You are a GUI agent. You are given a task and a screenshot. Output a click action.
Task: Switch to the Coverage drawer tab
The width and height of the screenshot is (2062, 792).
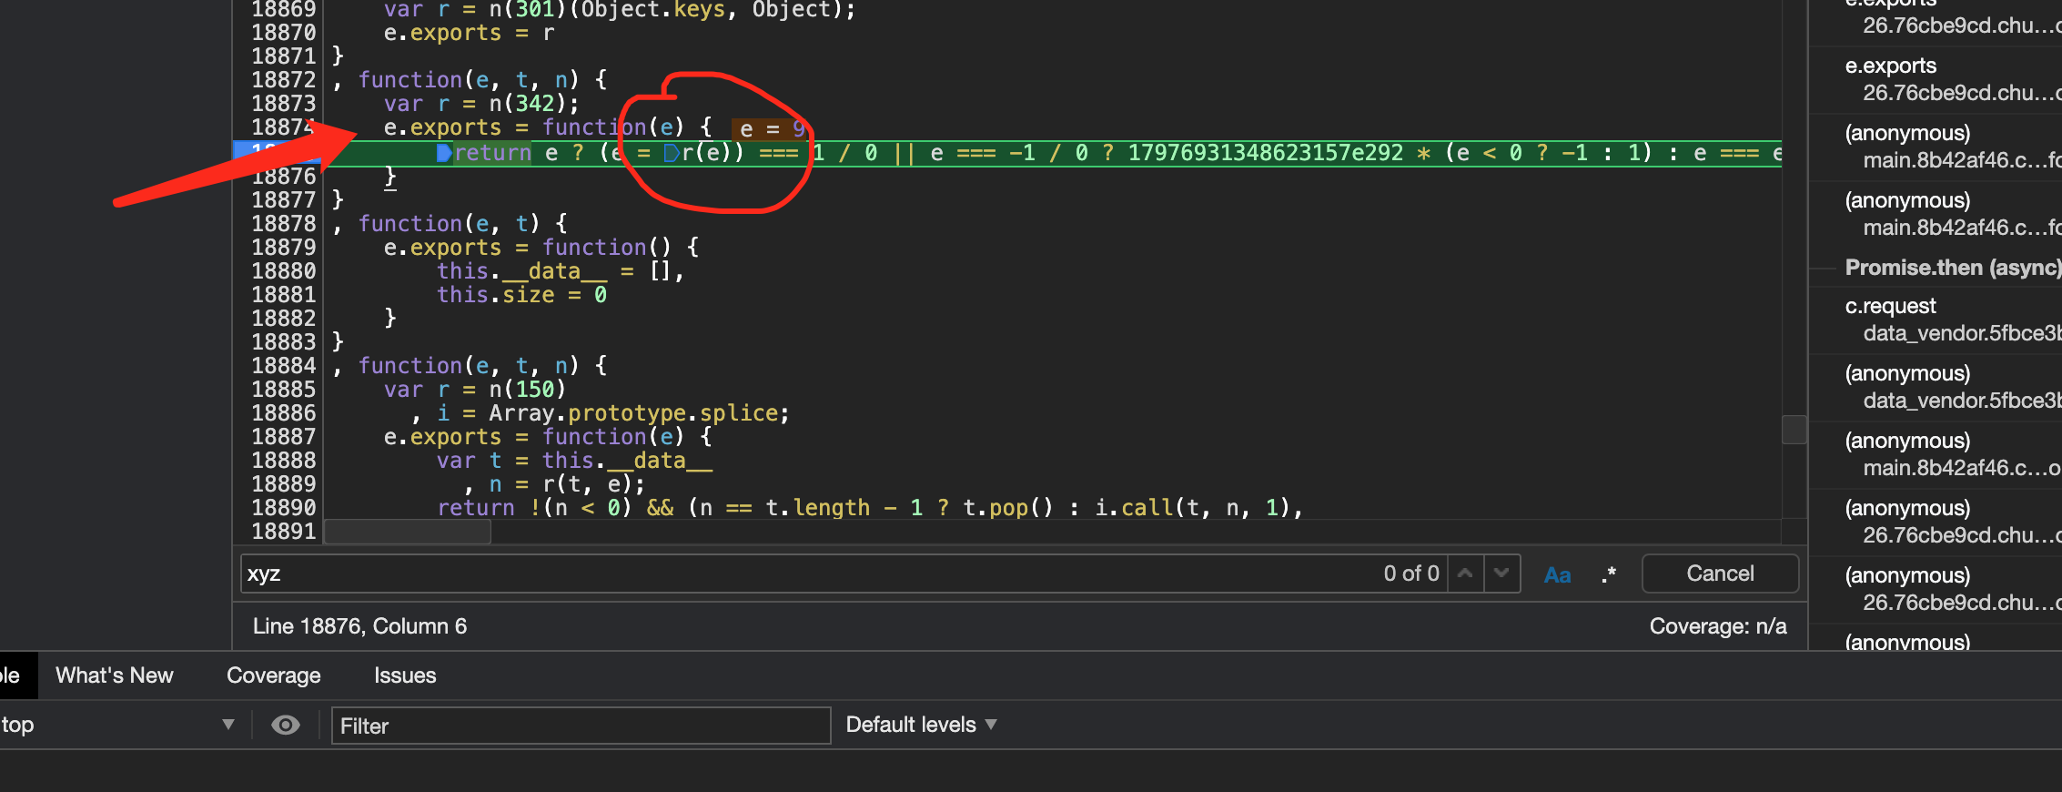tap(273, 675)
